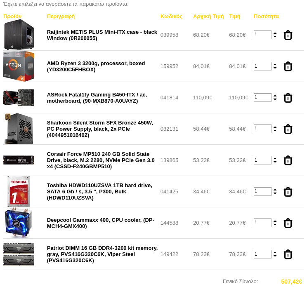Select product code 041814
This screenshot has height=289, width=307.
(x=169, y=98)
